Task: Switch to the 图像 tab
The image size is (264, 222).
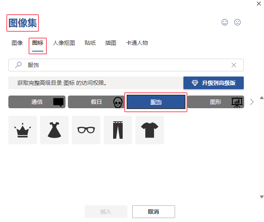Action: click(x=17, y=43)
